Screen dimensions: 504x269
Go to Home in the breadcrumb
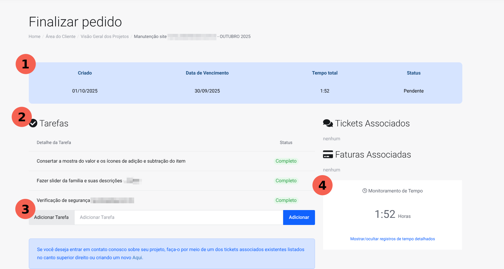click(x=35, y=37)
